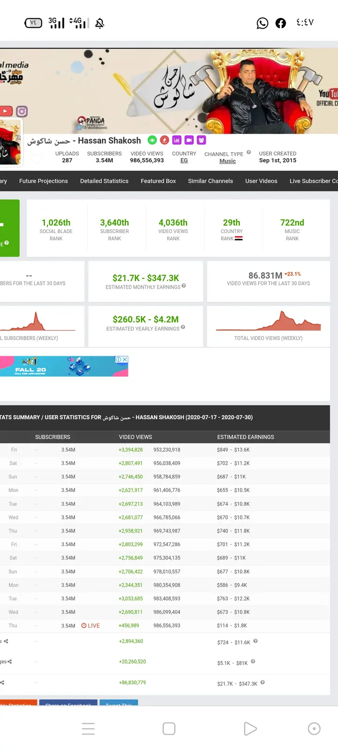Click the Fall 20 advertisement banner

pyautogui.click(x=64, y=366)
